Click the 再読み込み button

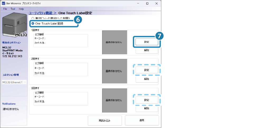point(105,121)
